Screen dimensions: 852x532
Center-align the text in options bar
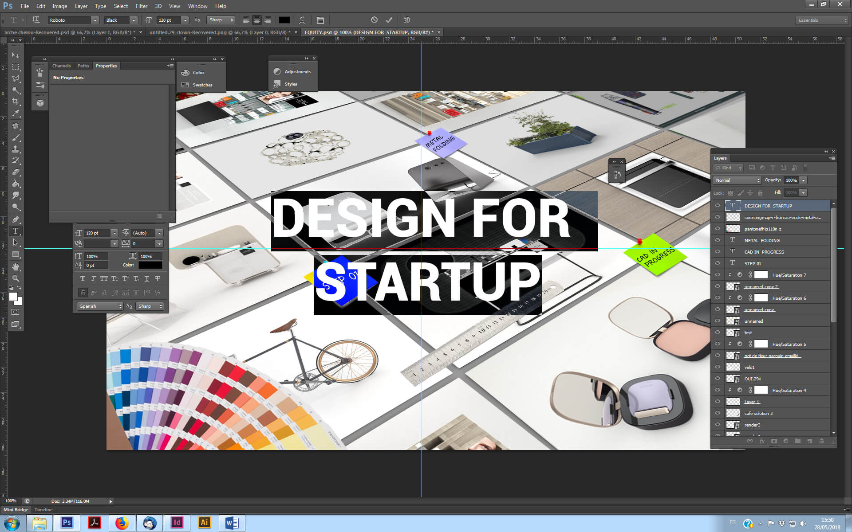257,20
